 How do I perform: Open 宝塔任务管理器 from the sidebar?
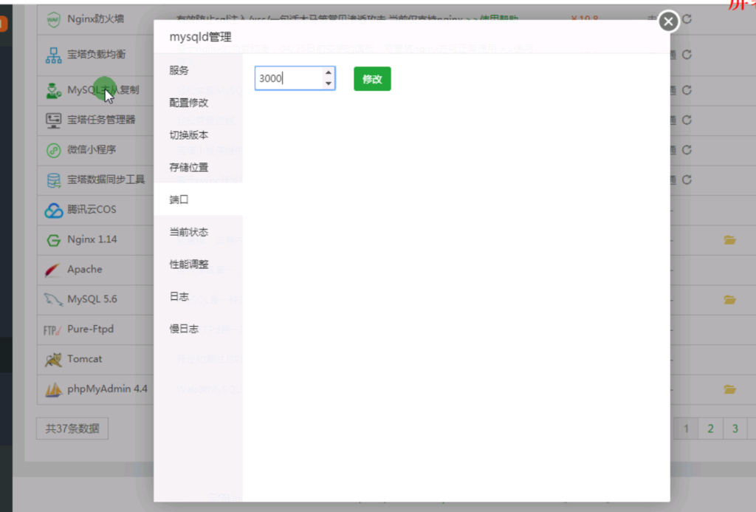coord(55,120)
